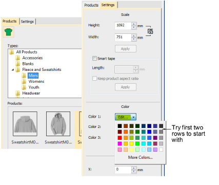Image resolution: width=219 pixels, height=185 pixels.
Task: Select Headwear category in tree
Action: coord(31,93)
